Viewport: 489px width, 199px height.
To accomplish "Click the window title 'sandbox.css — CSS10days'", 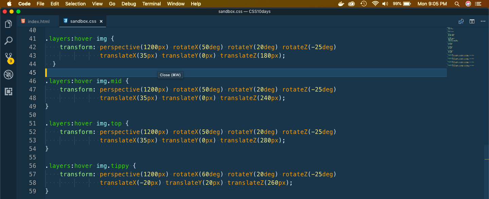I will tap(244, 11).
